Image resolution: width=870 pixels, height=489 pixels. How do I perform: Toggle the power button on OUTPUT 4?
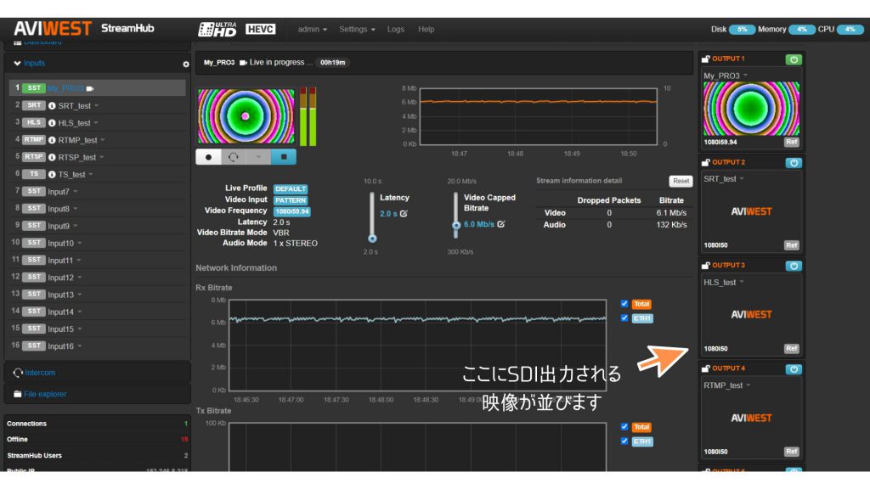pyautogui.click(x=794, y=369)
